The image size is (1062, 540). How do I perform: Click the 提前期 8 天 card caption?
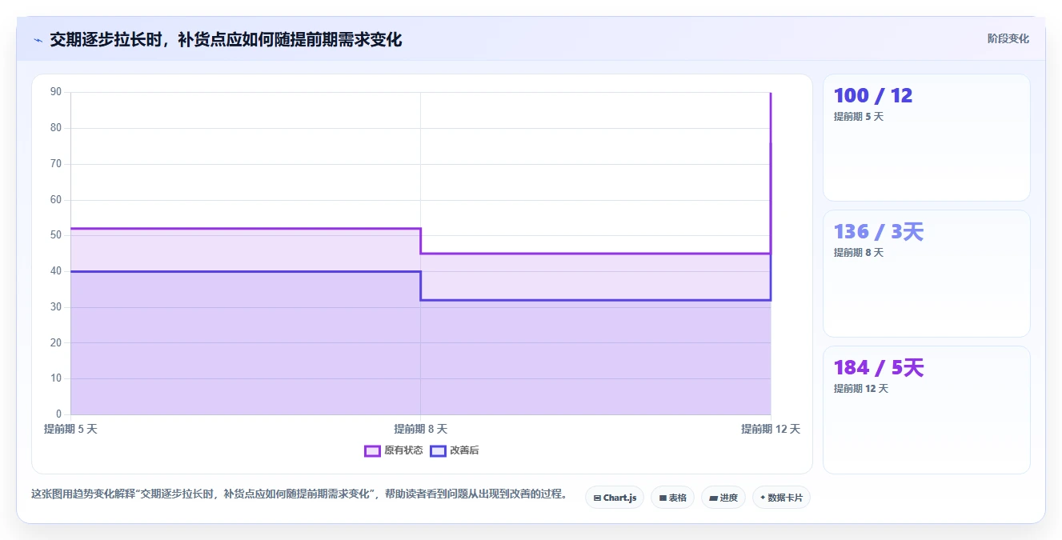858,253
